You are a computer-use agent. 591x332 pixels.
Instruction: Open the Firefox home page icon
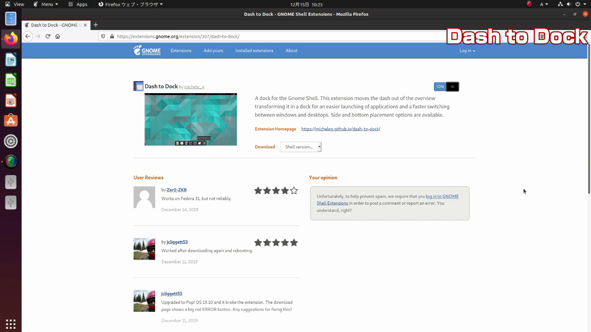(57, 36)
